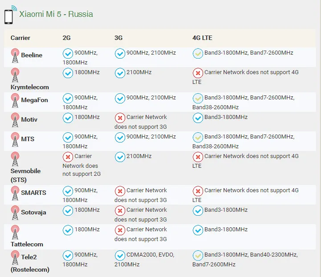
Task: Click the phone icon beside Xiaomi Mi 5 title
Action: pyautogui.click(x=10, y=15)
